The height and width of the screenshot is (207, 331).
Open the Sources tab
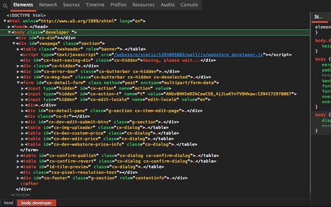71,5
